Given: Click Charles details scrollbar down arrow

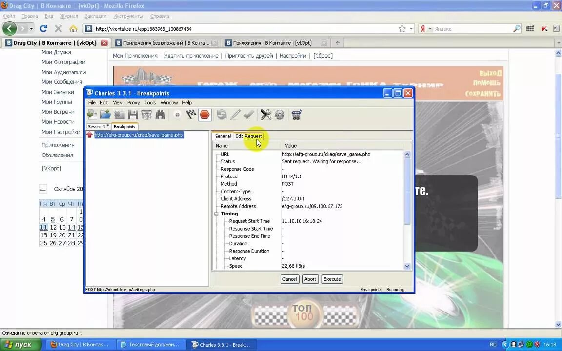Looking at the screenshot, I should pyautogui.click(x=407, y=266).
